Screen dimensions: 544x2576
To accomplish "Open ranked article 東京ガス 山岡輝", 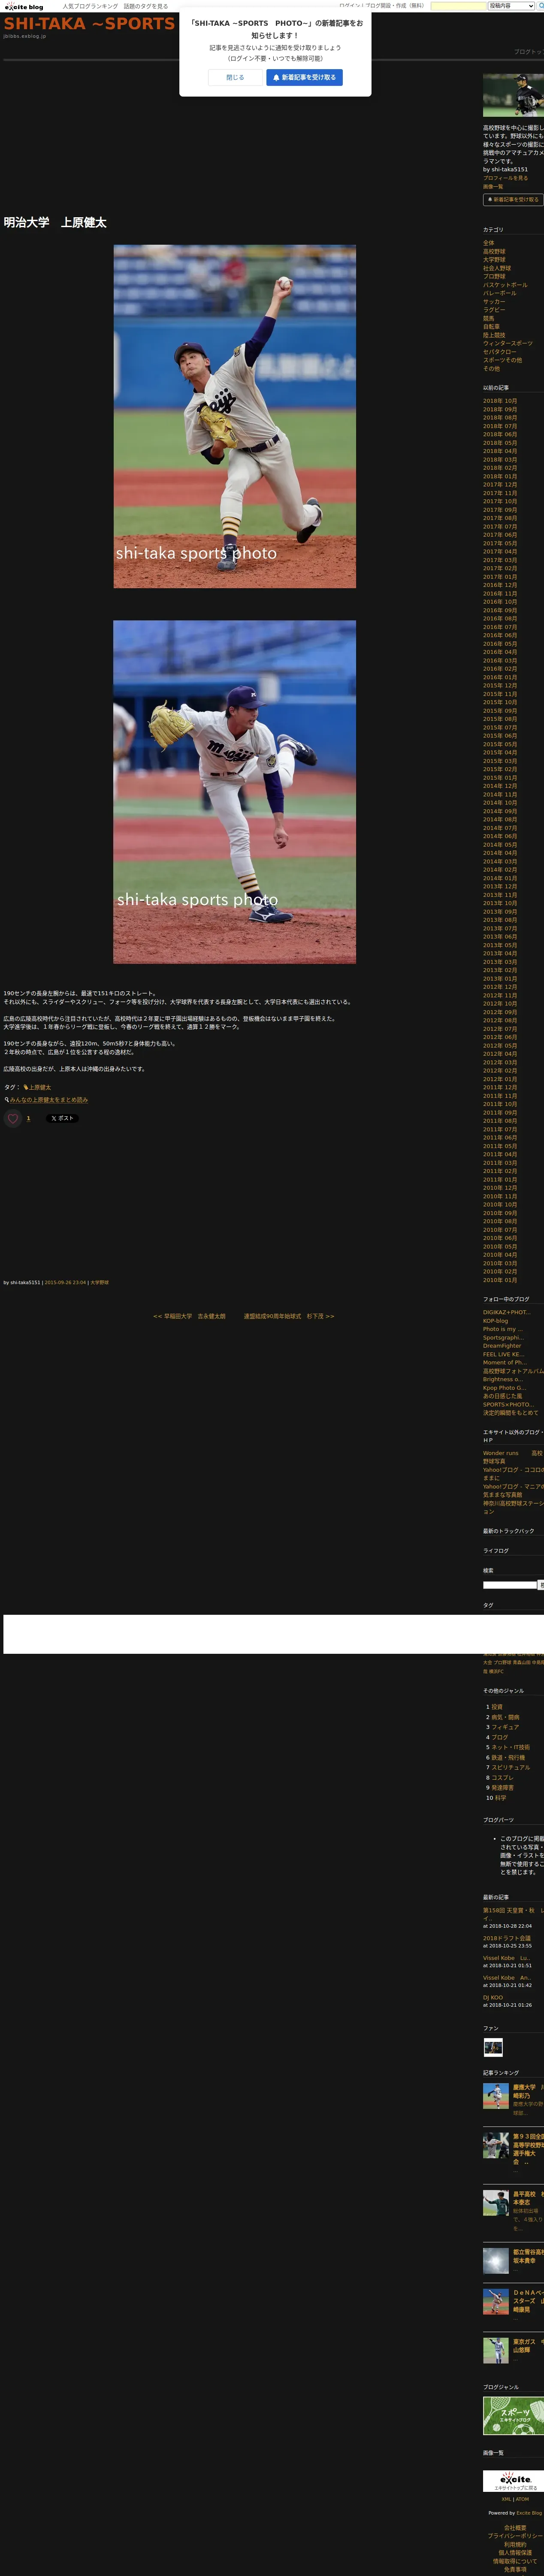I will pos(528,2346).
